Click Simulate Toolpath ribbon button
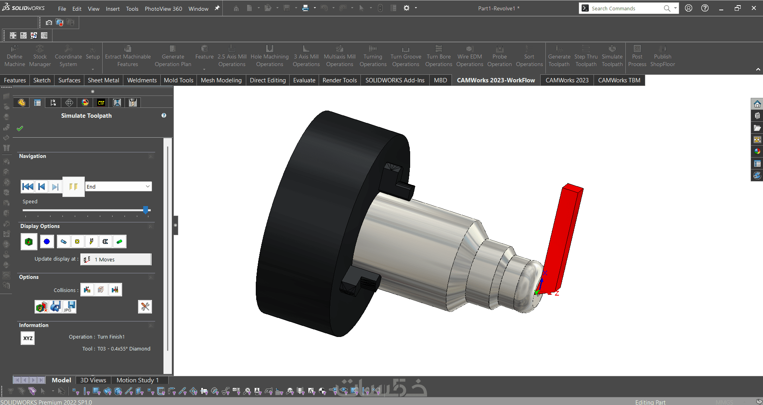 [612, 56]
